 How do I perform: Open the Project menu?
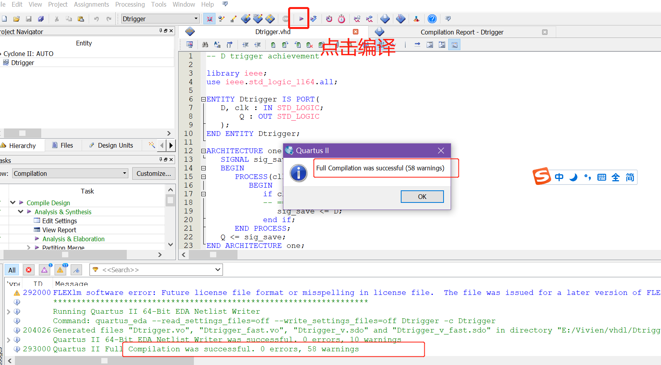(58, 4)
